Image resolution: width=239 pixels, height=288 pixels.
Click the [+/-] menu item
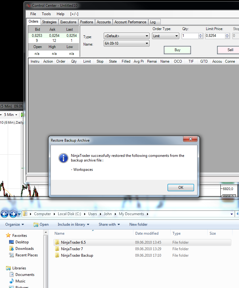click(x=74, y=14)
